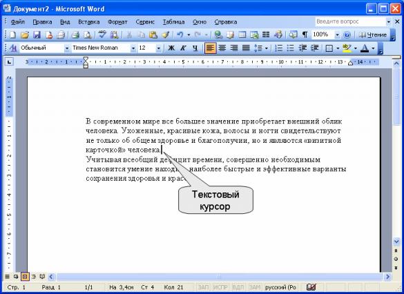404x294 pixels.
Task: Open the Формат menu
Action: point(117,22)
